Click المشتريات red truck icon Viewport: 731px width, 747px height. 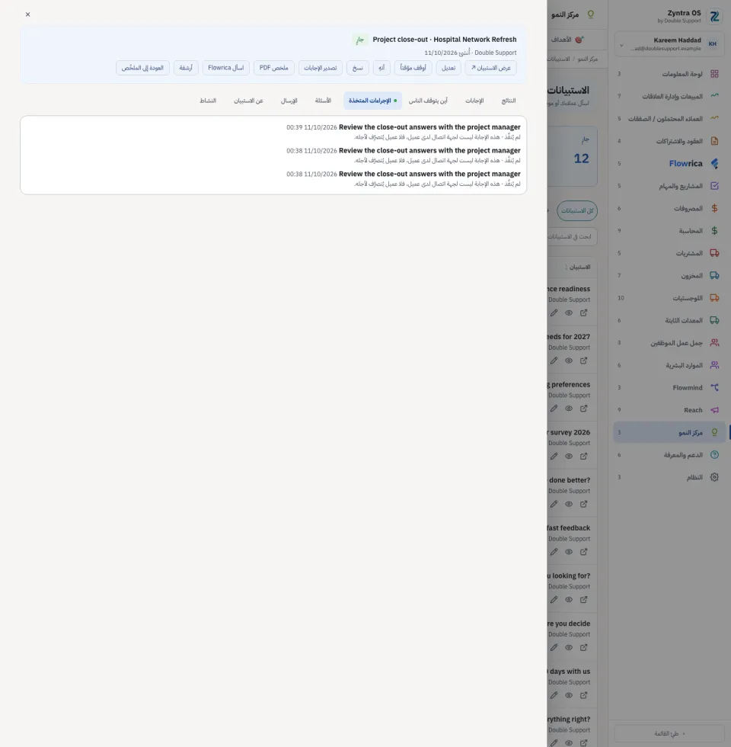coord(714,253)
